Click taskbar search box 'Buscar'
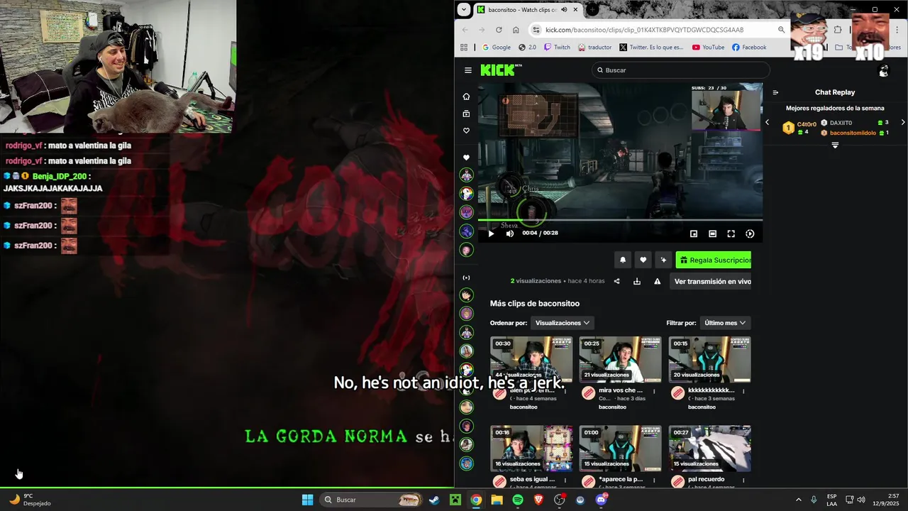This screenshot has height=511, width=908. coord(370,500)
